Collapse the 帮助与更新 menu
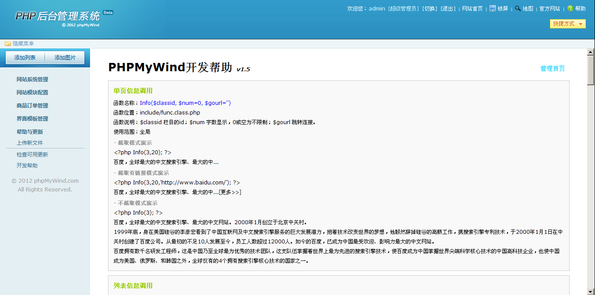Viewport: 595px width, 295px height. point(30,132)
